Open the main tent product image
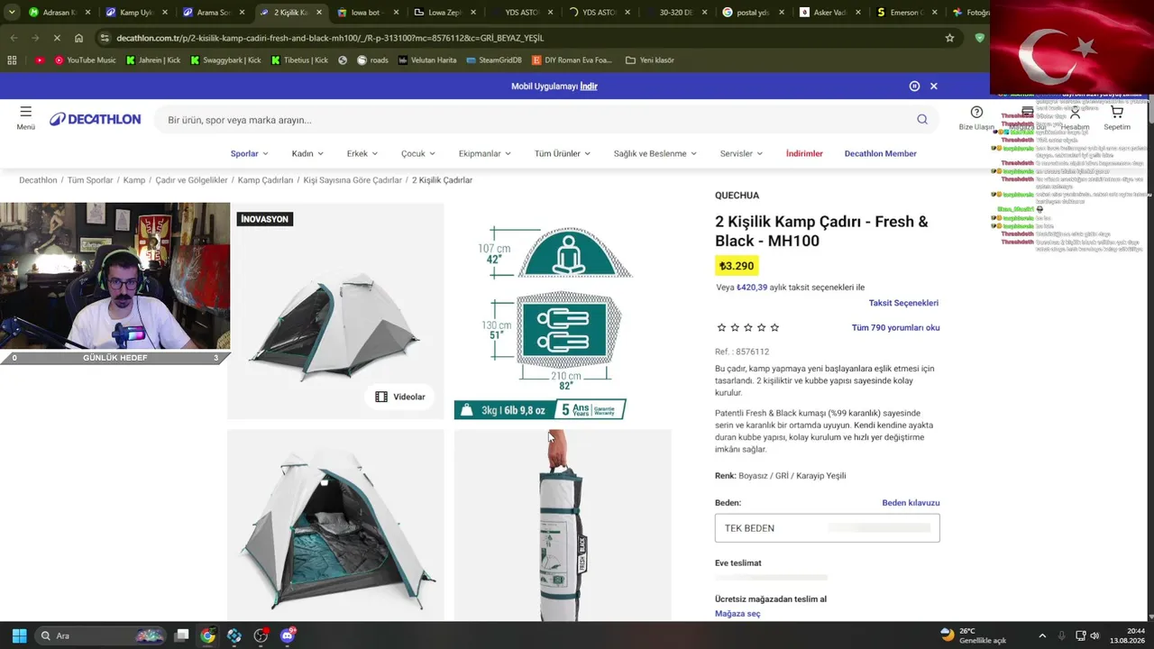Viewport: 1154px width, 649px height. (335, 311)
